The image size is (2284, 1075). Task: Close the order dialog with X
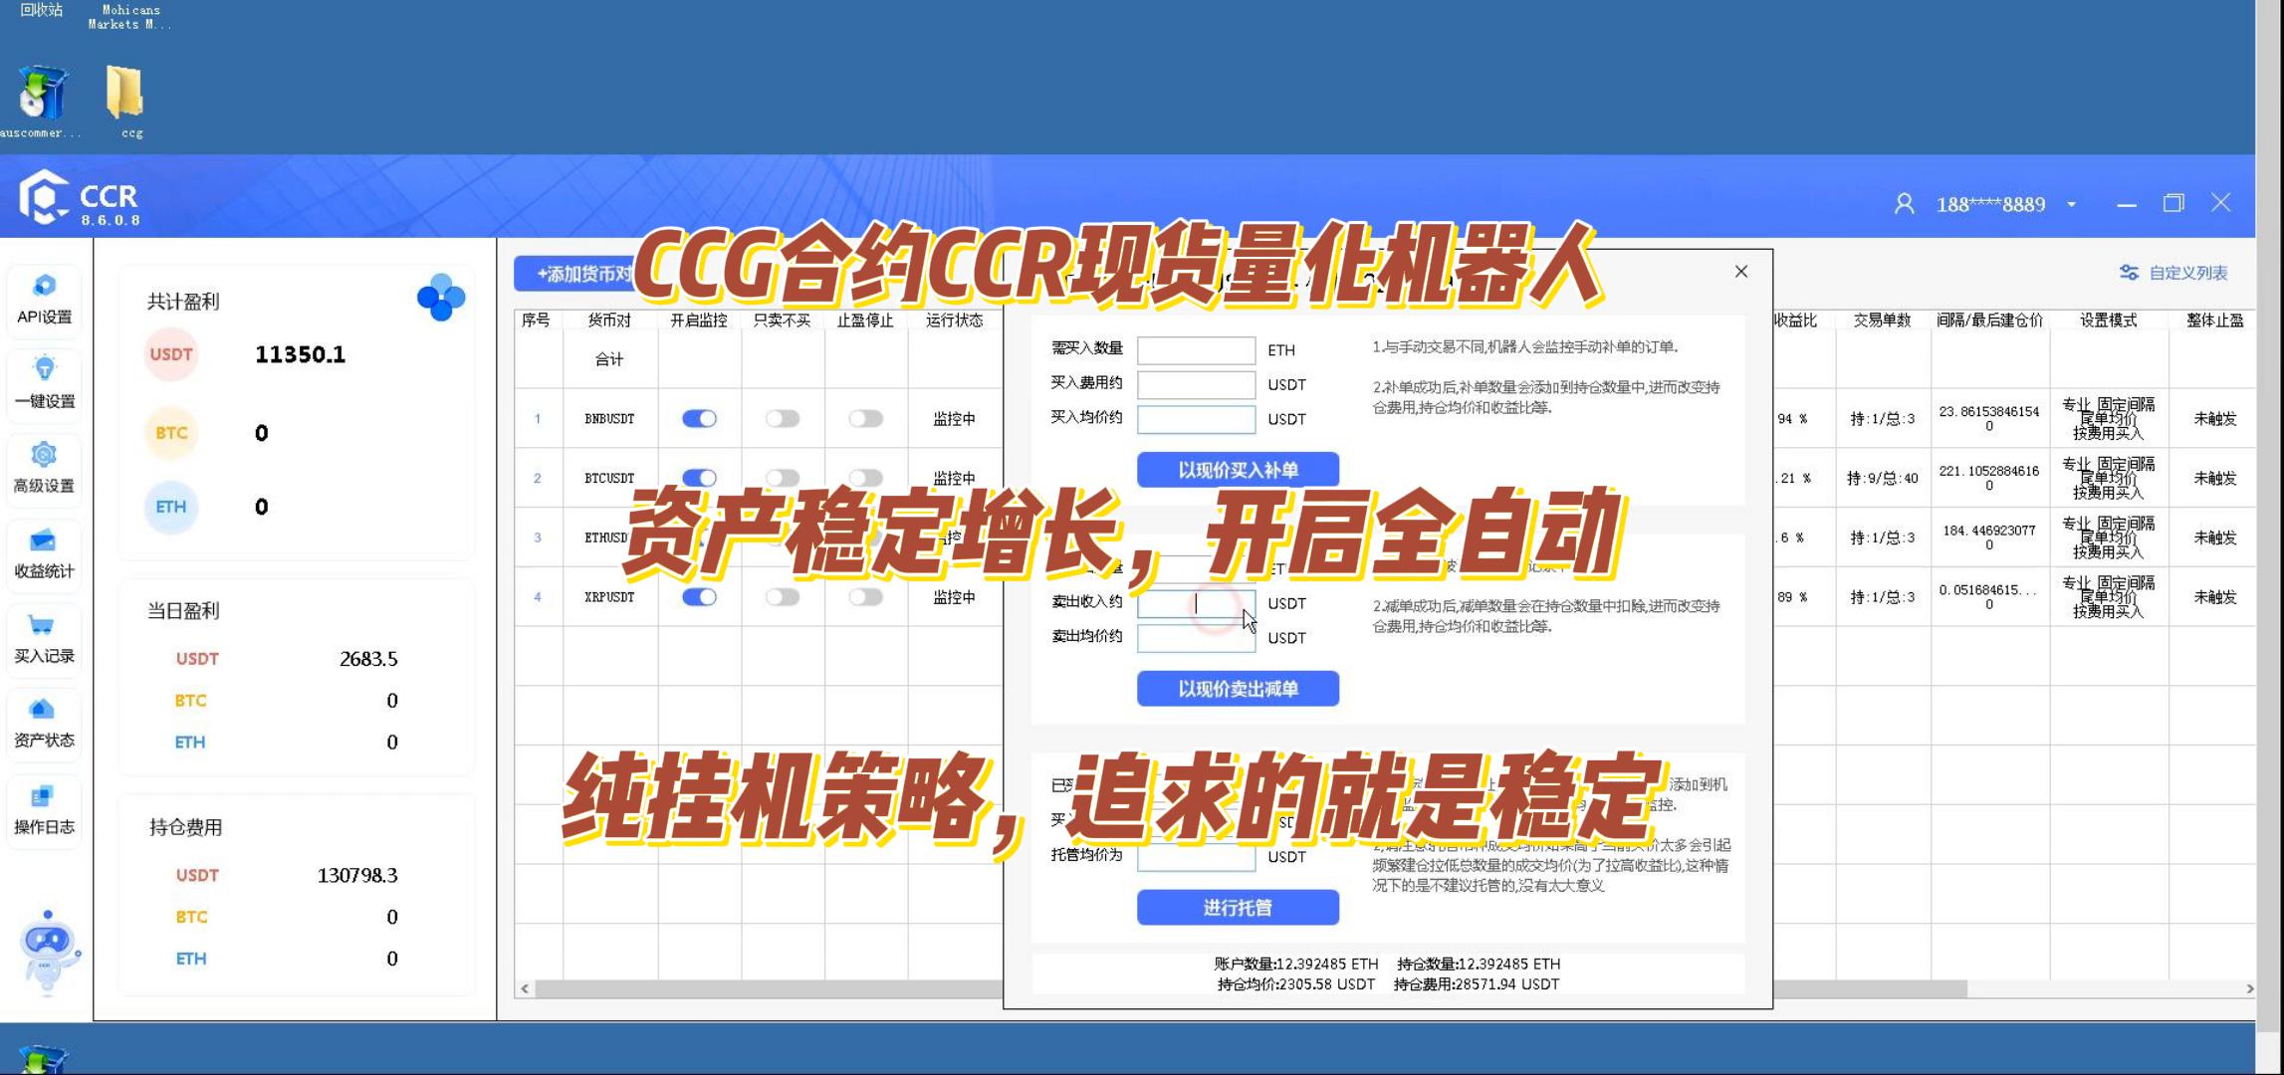pos(1740,272)
